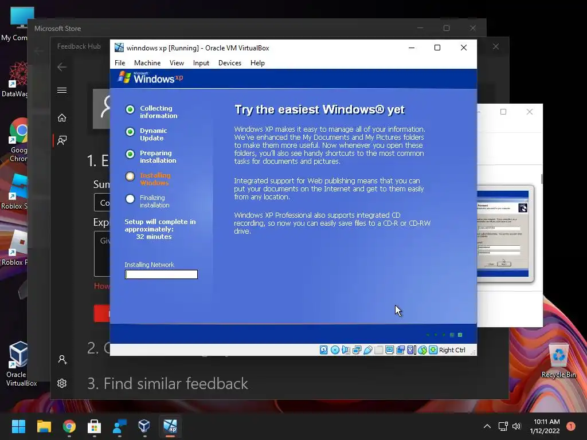Click the display status icon

point(389,350)
